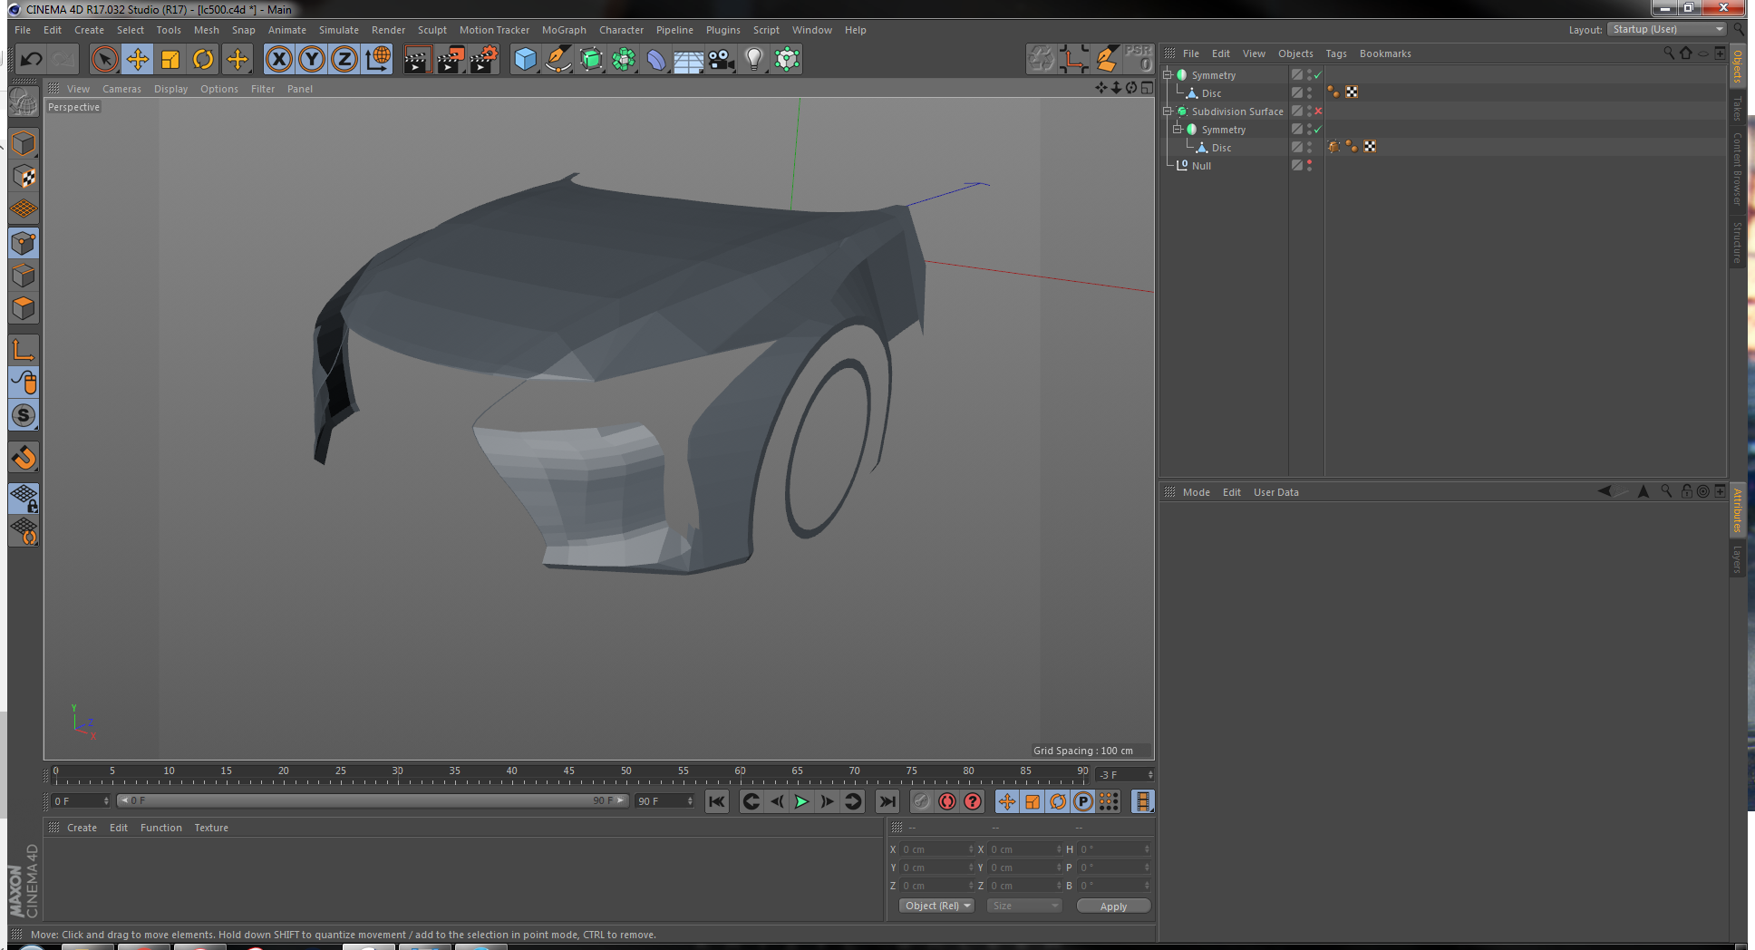The width and height of the screenshot is (1755, 950).
Task: Add a Light object
Action: [754, 60]
